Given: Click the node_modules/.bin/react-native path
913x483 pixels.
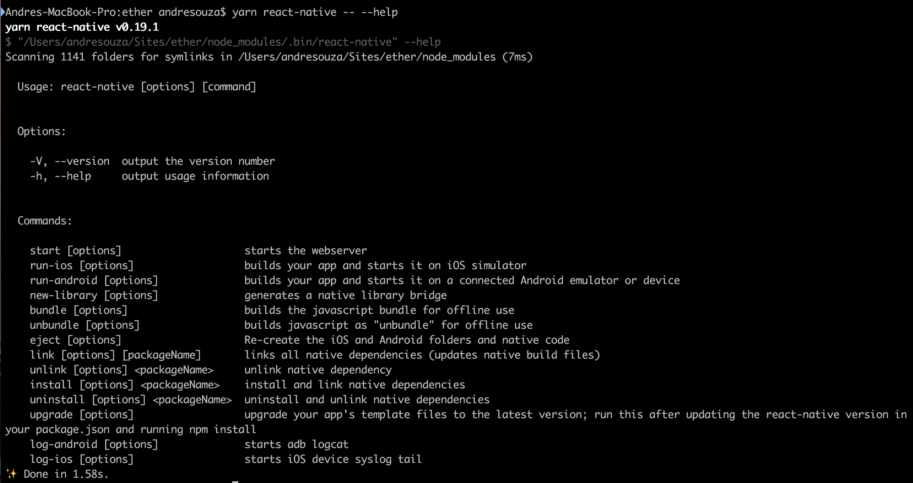Looking at the screenshot, I should coord(208,42).
